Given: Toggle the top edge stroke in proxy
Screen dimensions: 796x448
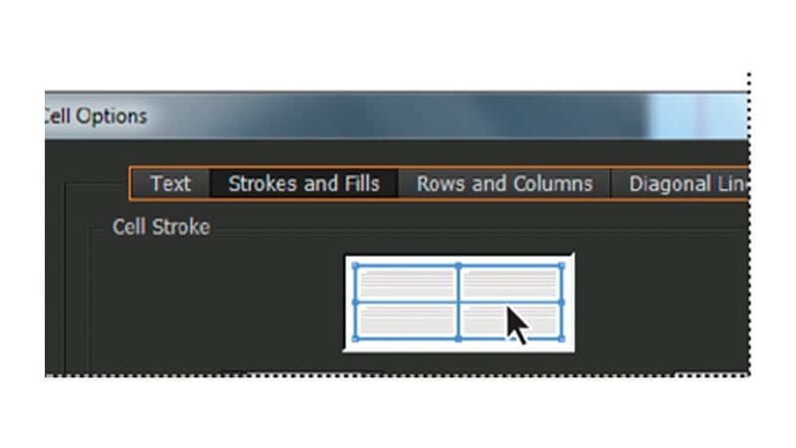Looking at the screenshot, I should 408,266.
